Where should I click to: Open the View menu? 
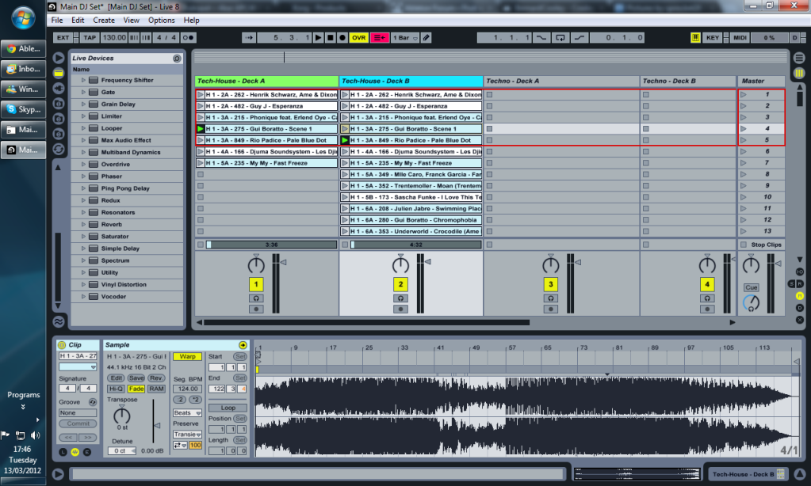(x=132, y=20)
